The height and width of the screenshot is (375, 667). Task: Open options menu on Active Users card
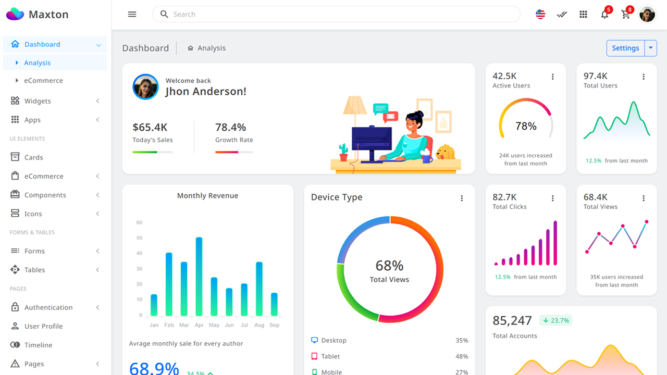[x=553, y=77]
